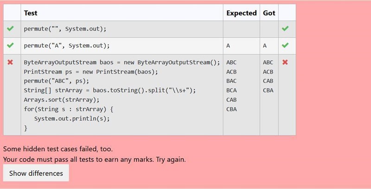Click the "Your code must pass all tests" message
The height and width of the screenshot is (189, 371).
tap(95, 159)
